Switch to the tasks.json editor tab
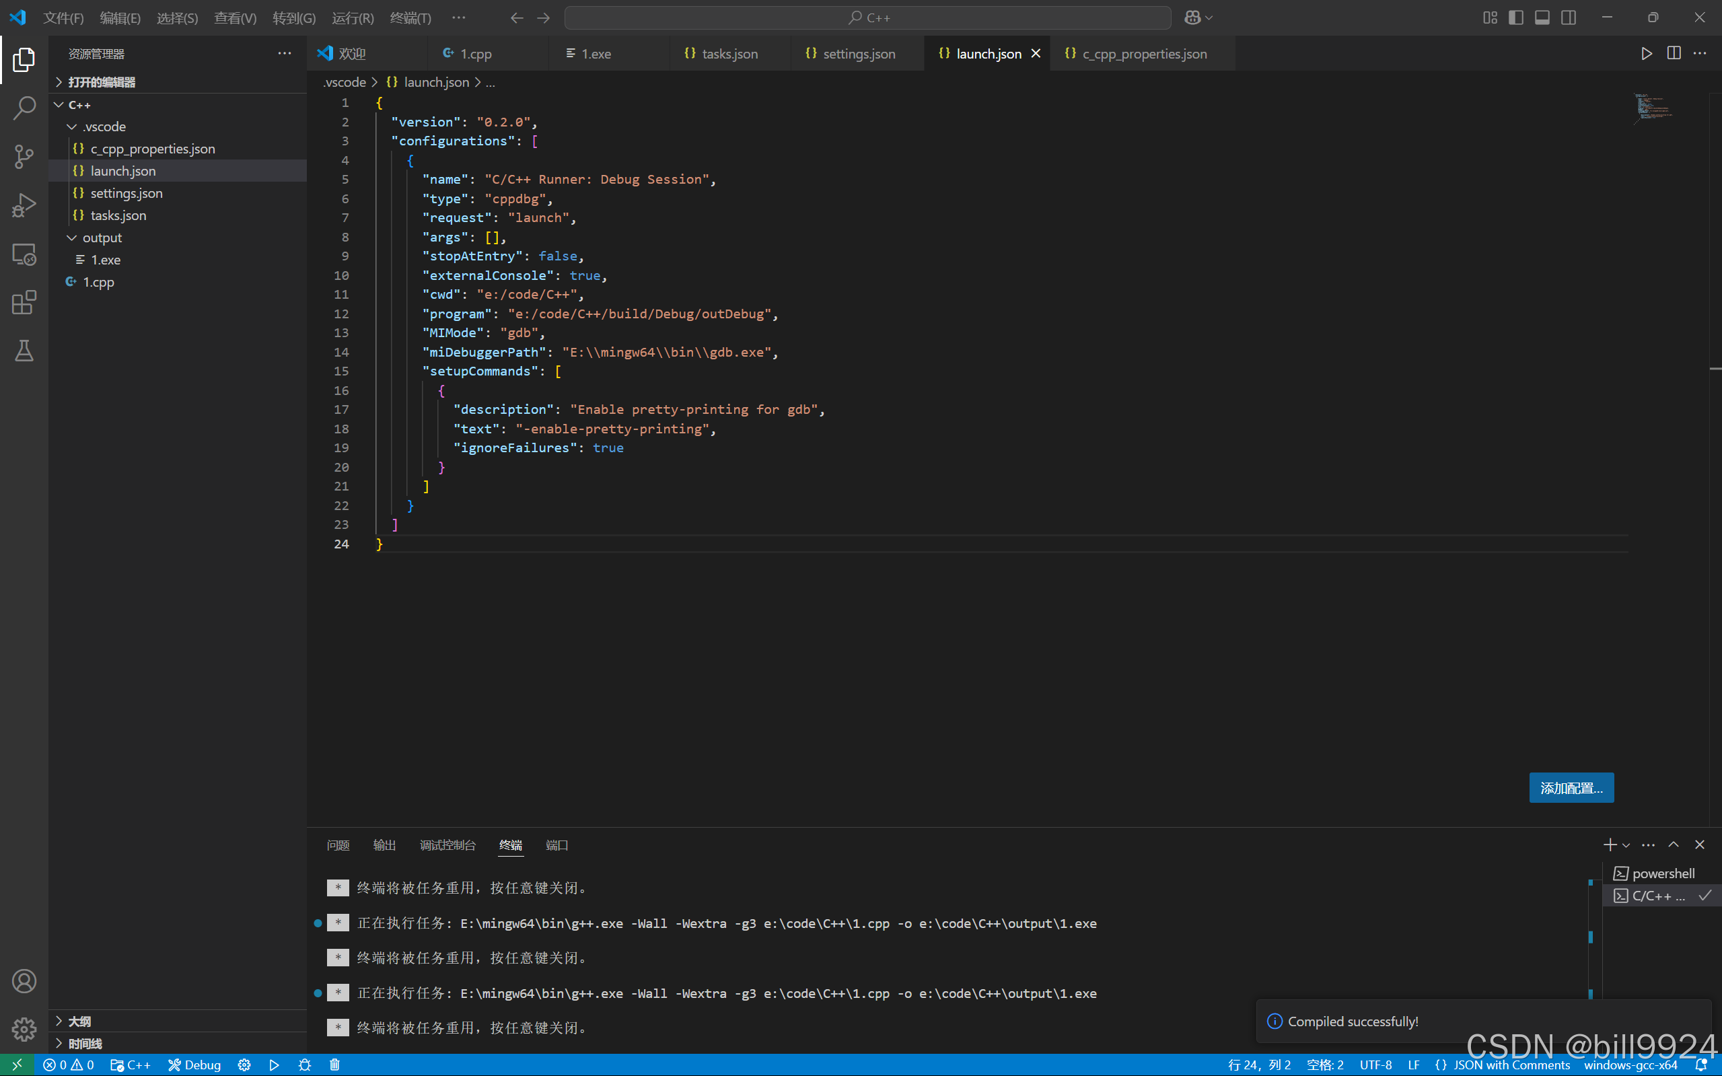Viewport: 1722px width, 1076px height. pyautogui.click(x=729, y=54)
